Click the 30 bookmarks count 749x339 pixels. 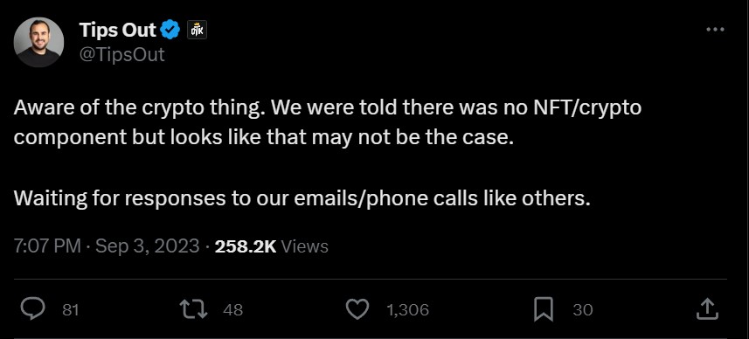click(583, 310)
